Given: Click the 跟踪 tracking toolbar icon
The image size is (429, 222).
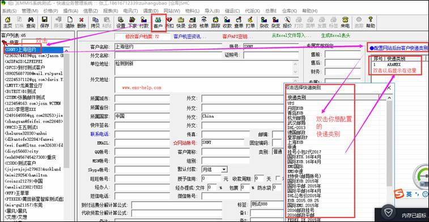Looking at the screenshot, I should tap(215, 23).
